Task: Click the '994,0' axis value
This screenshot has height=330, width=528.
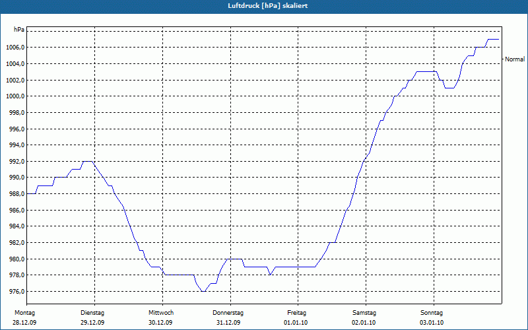Action: coord(16,145)
